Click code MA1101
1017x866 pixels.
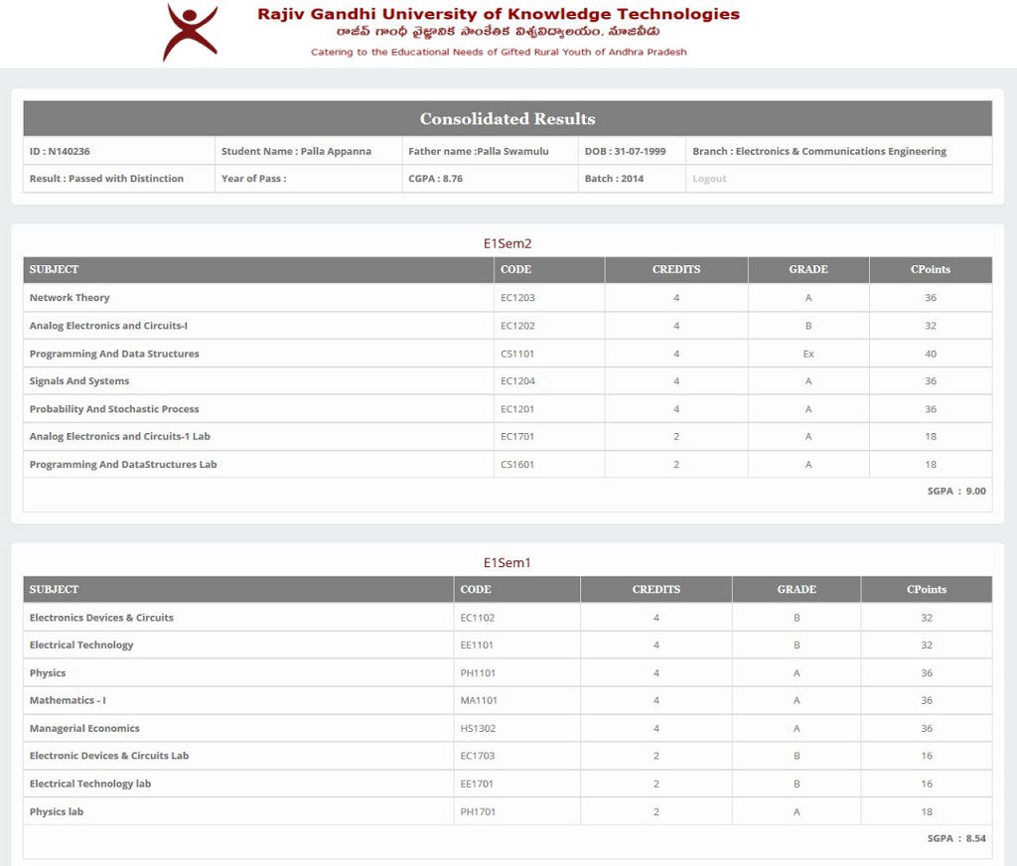click(x=479, y=700)
